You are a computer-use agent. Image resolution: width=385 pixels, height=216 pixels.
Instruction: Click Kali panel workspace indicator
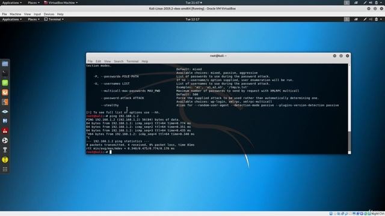[346, 19]
